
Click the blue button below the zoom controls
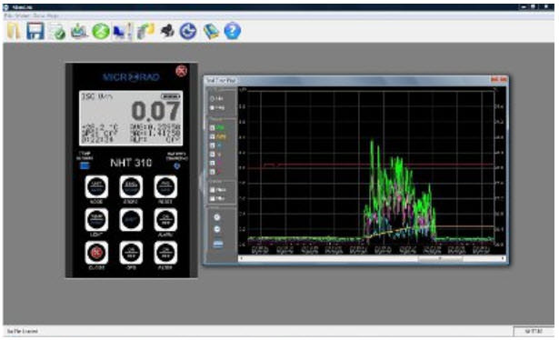[x=218, y=245]
